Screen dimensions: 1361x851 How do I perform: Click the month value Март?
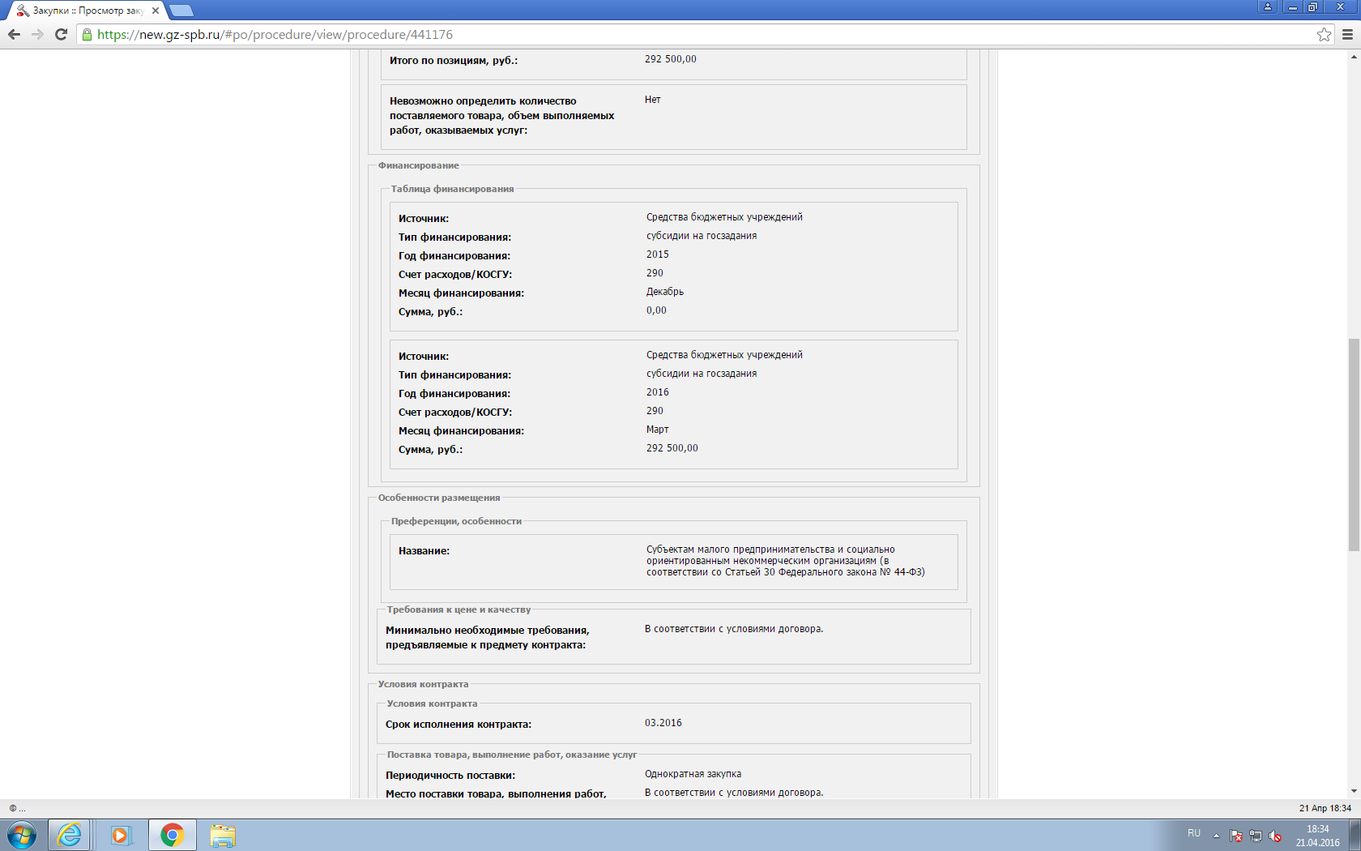click(x=657, y=430)
